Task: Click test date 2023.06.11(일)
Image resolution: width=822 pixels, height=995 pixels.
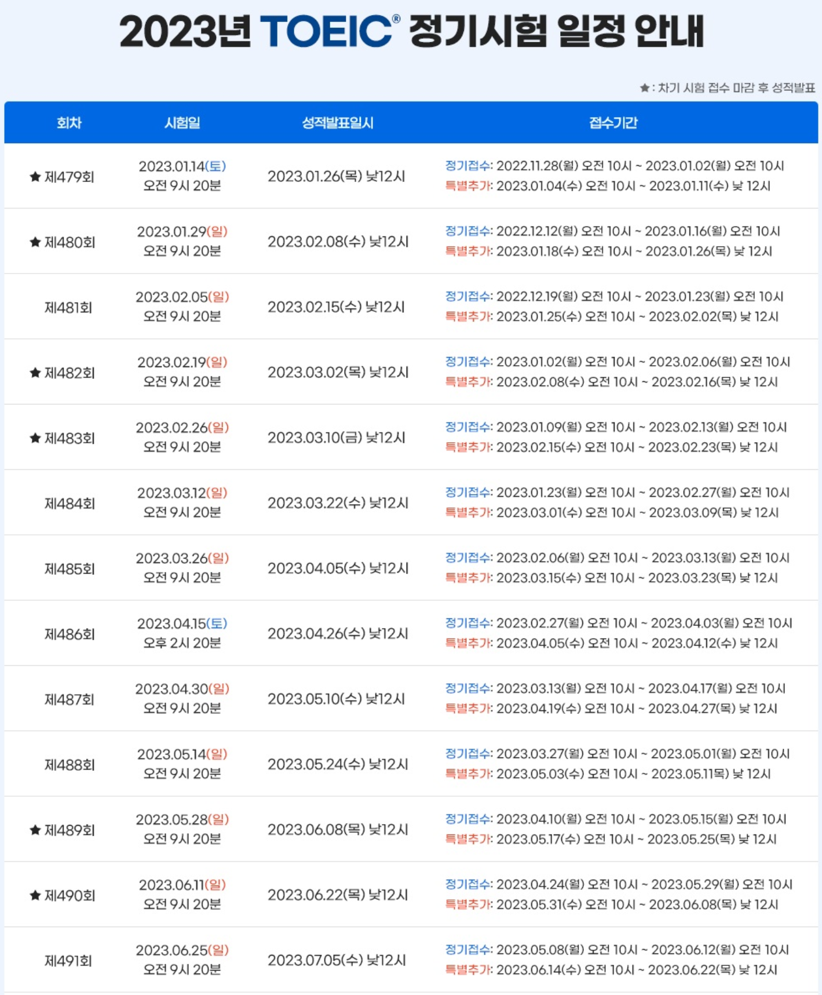Action: [x=182, y=885]
